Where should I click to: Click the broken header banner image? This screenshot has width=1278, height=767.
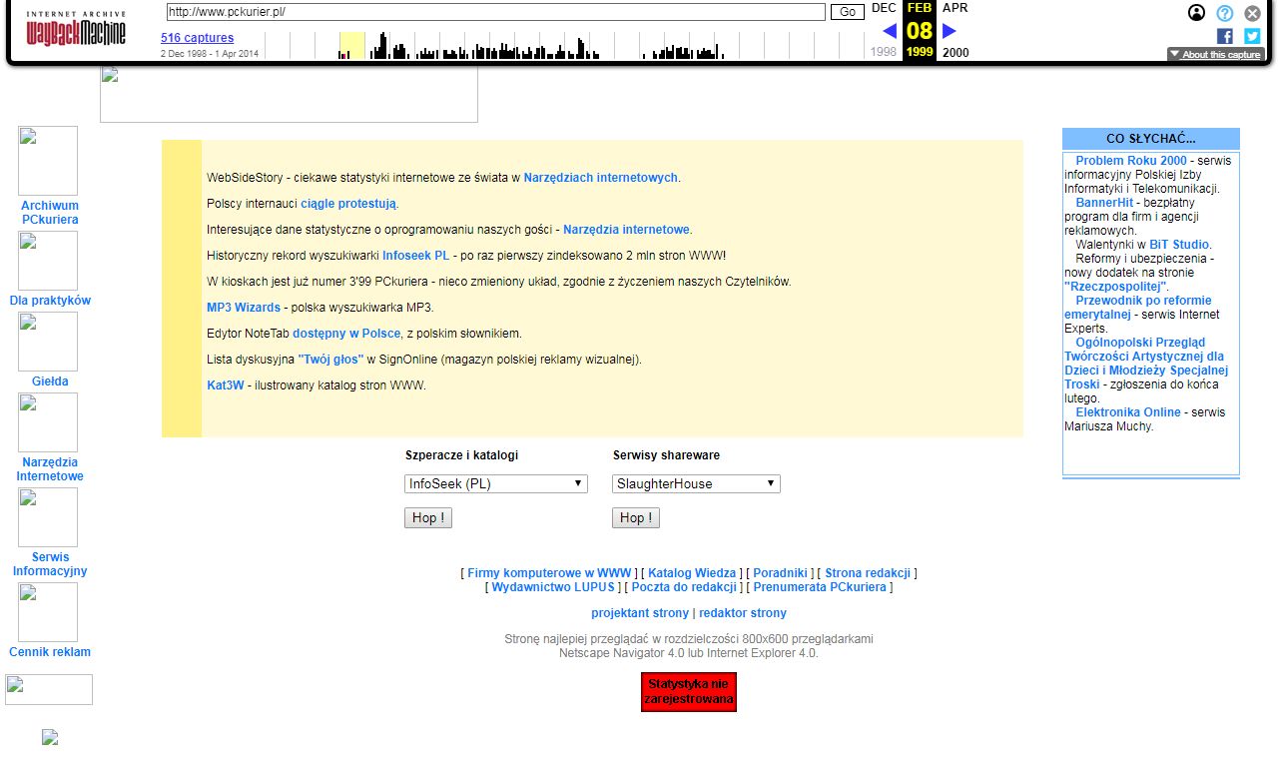click(289, 94)
